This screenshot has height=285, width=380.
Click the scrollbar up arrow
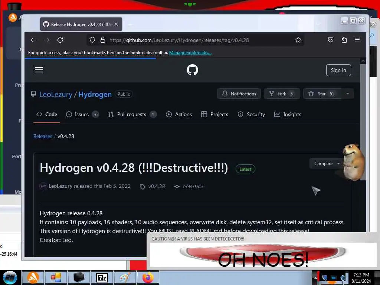coord(363,61)
